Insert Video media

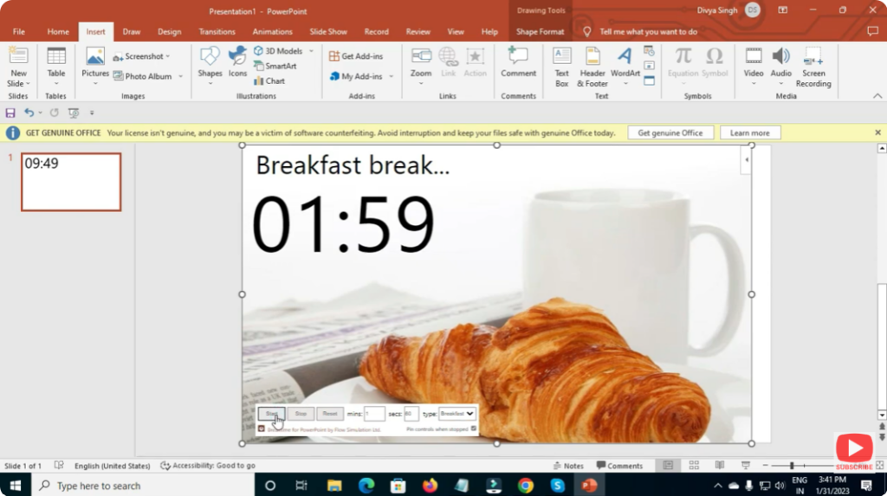pos(754,67)
